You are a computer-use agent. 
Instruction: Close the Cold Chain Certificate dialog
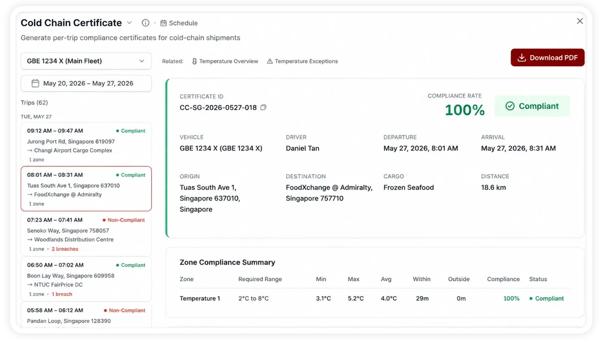coord(580,21)
